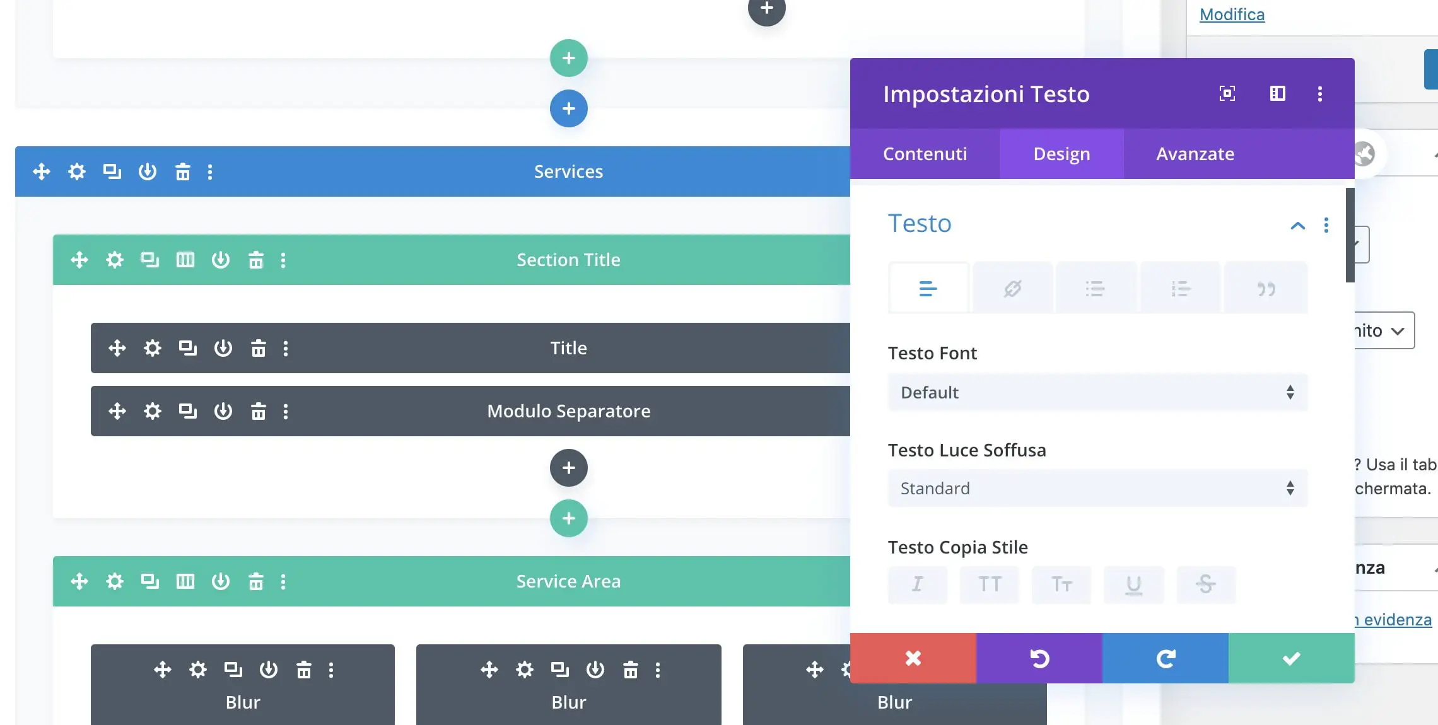Viewport: 1438px width, 725px height.
Task: Select the quote text settings tab
Action: (x=1266, y=289)
